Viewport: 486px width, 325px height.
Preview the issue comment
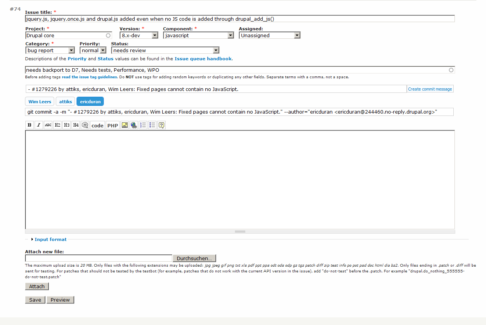coord(60,300)
